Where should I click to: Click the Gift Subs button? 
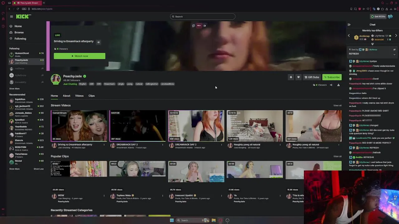[x=312, y=77]
